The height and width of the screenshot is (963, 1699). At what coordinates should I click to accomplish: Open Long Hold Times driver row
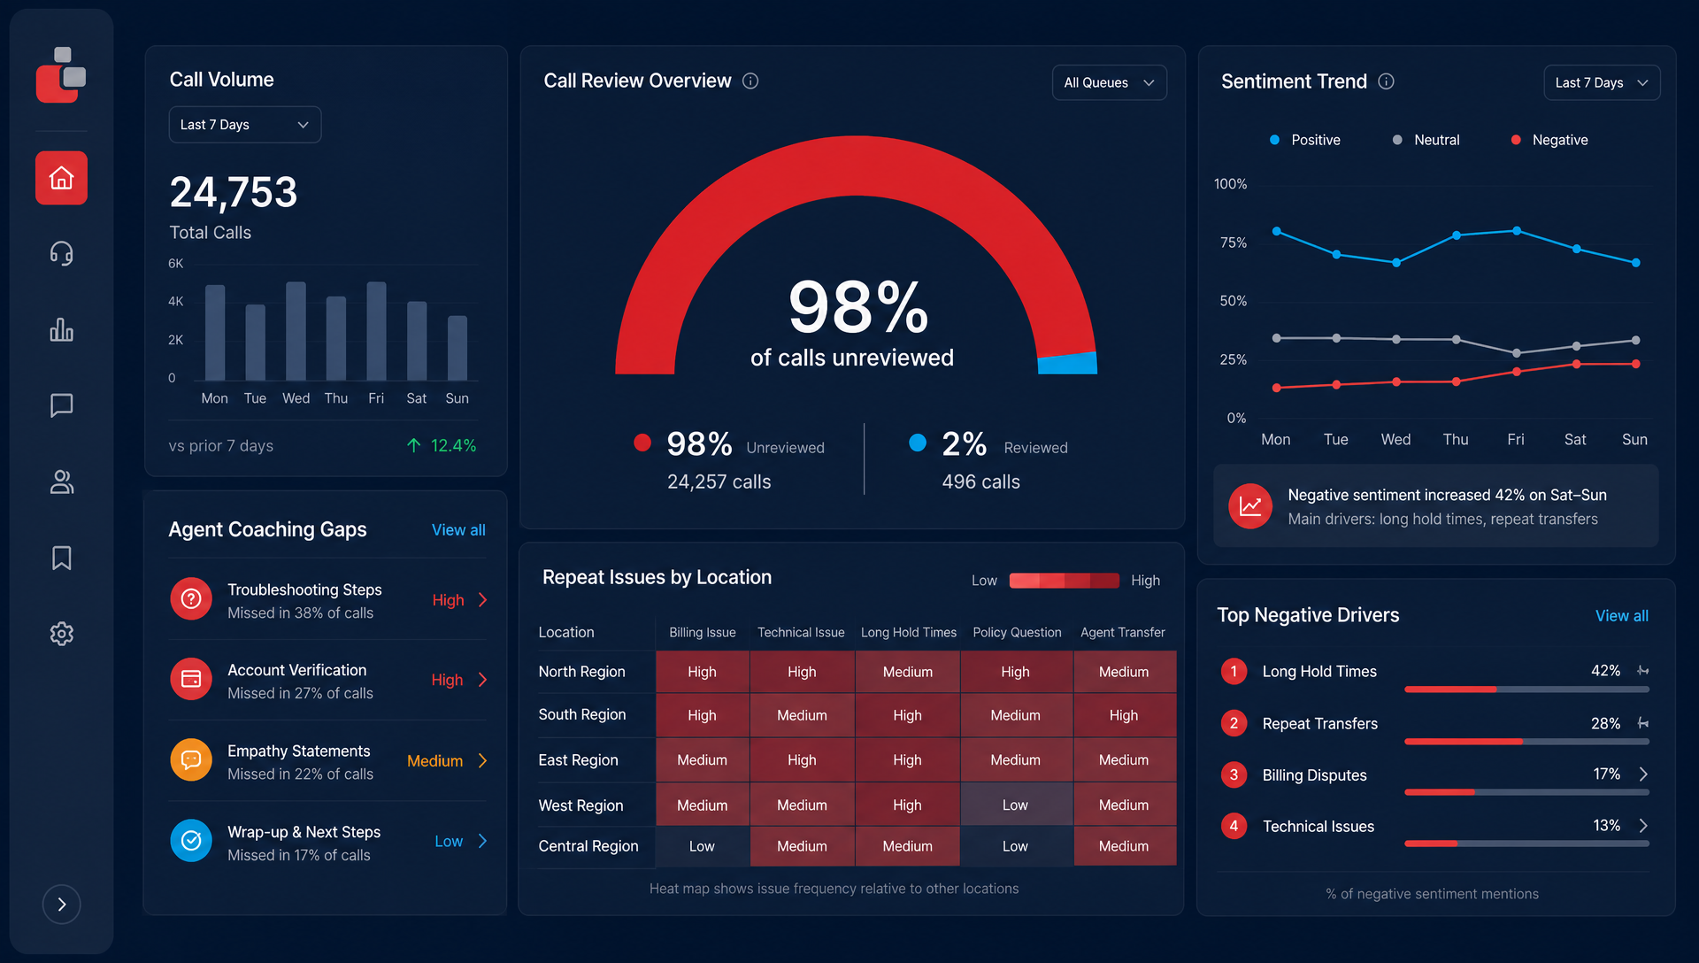1434,676
